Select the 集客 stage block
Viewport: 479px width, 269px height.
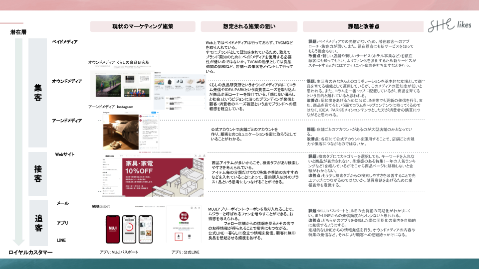point(37,93)
